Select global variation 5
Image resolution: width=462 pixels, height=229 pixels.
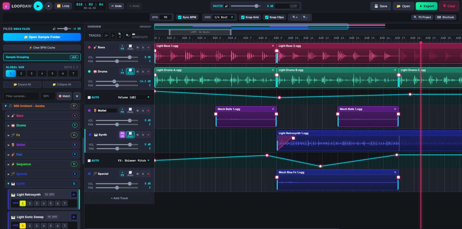pos(52,73)
